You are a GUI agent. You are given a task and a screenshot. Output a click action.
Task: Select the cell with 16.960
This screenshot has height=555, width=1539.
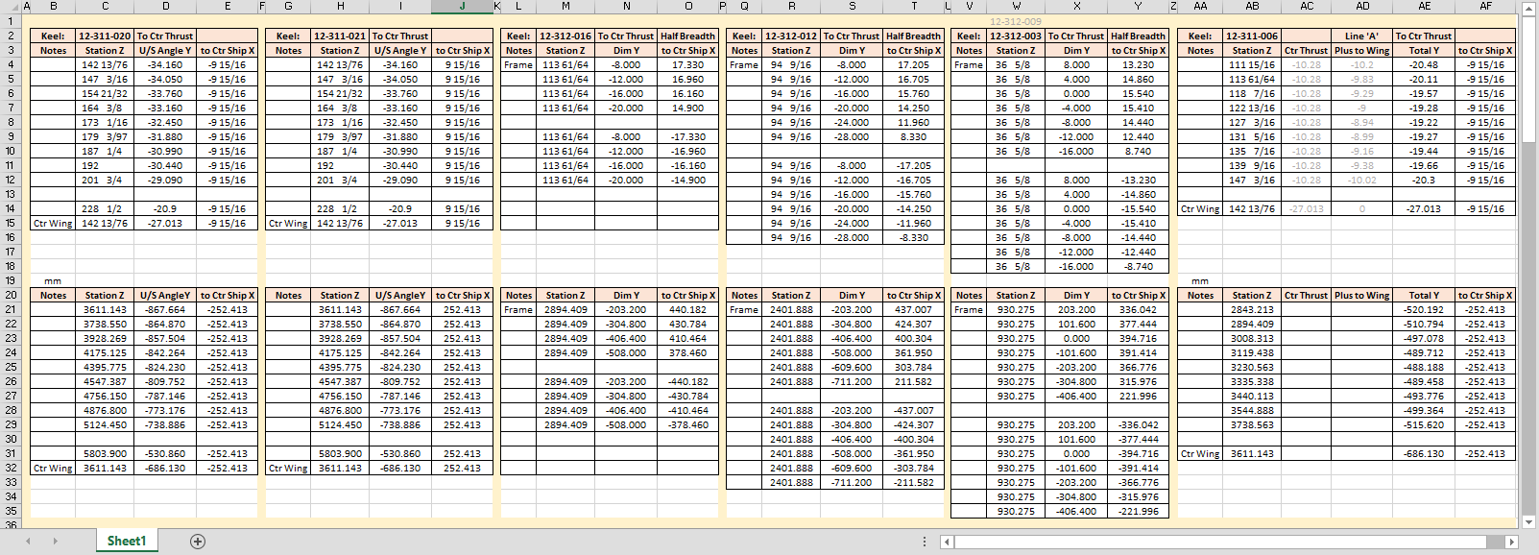(687, 80)
